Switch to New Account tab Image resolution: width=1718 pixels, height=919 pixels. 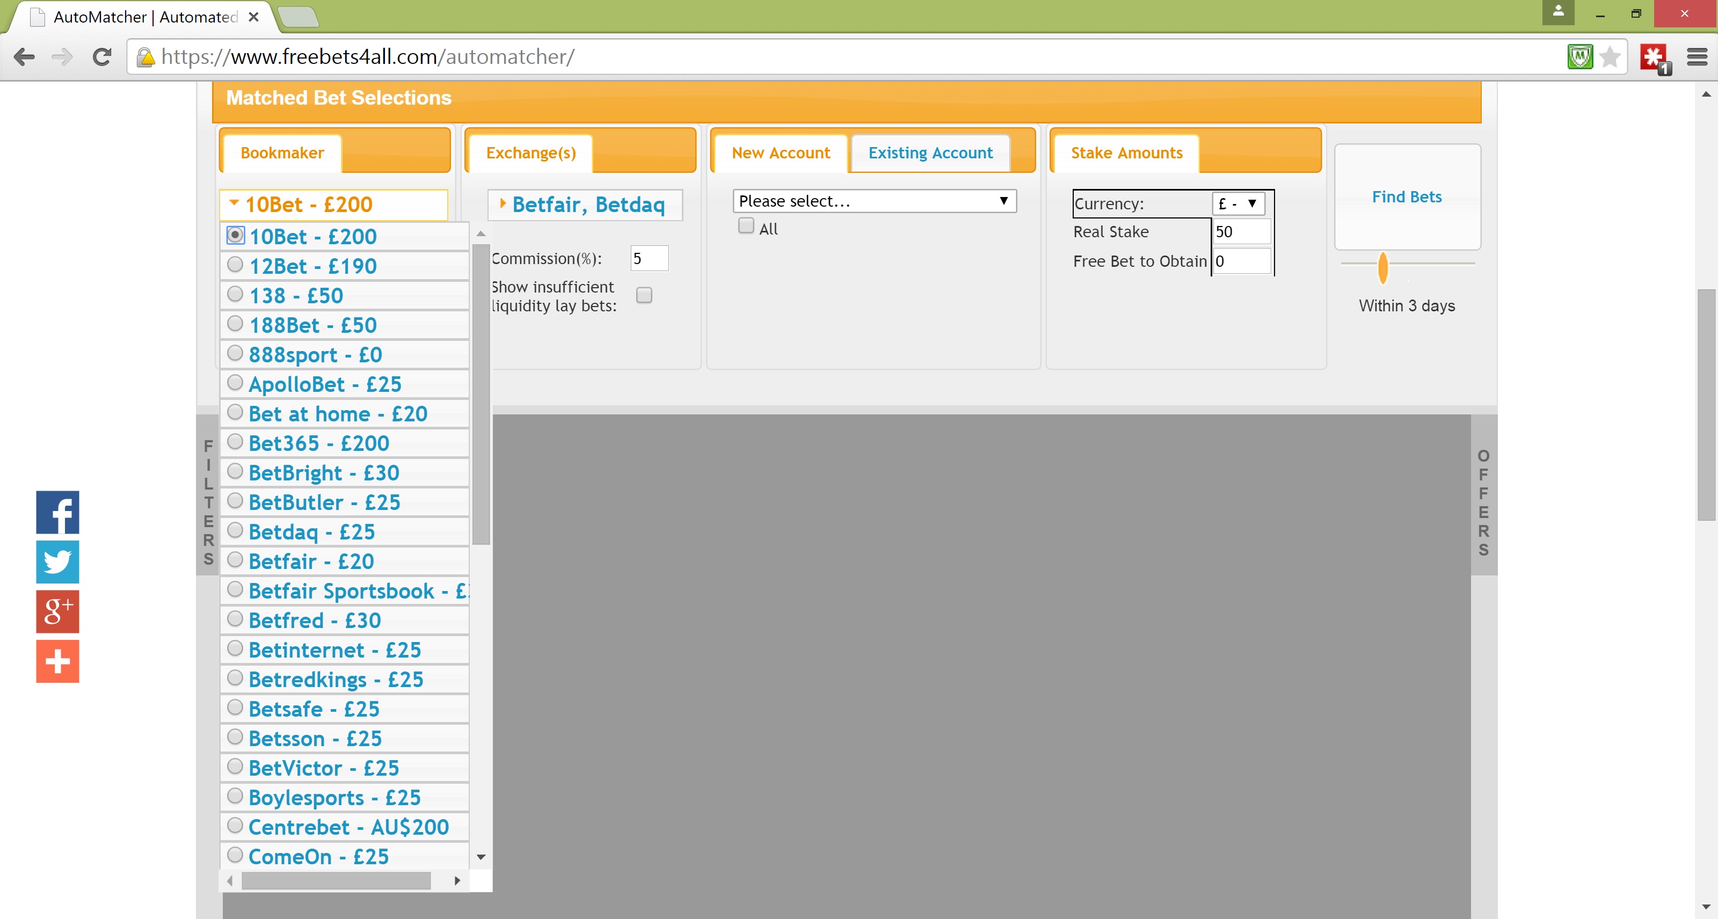(780, 153)
